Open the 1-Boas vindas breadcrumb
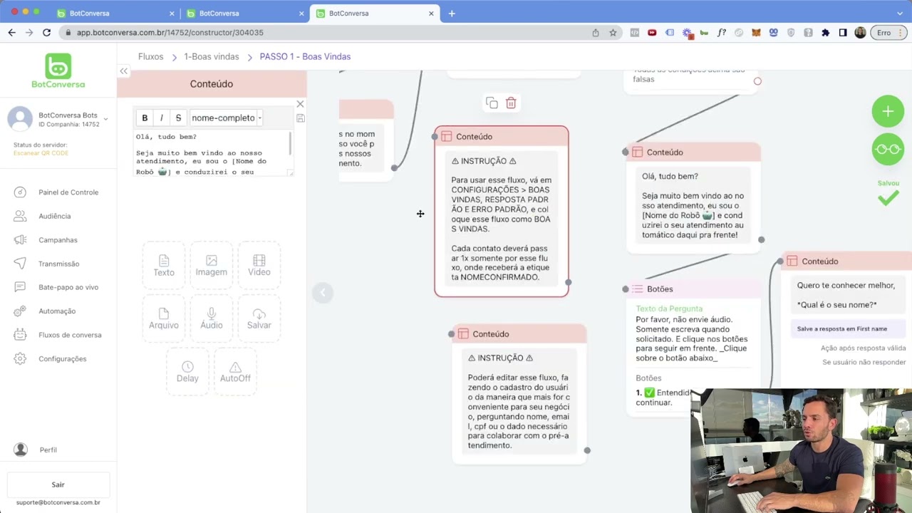The width and height of the screenshot is (912, 513). pos(212,56)
